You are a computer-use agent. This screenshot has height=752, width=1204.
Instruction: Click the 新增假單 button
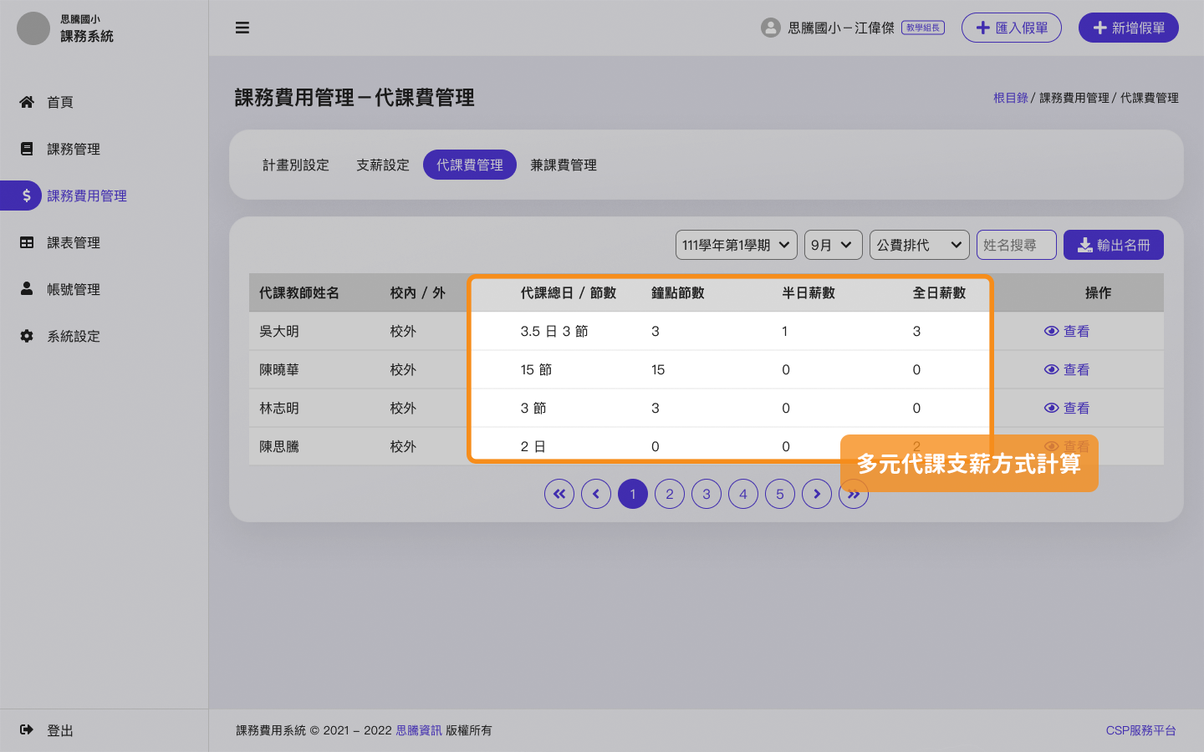(x=1128, y=28)
